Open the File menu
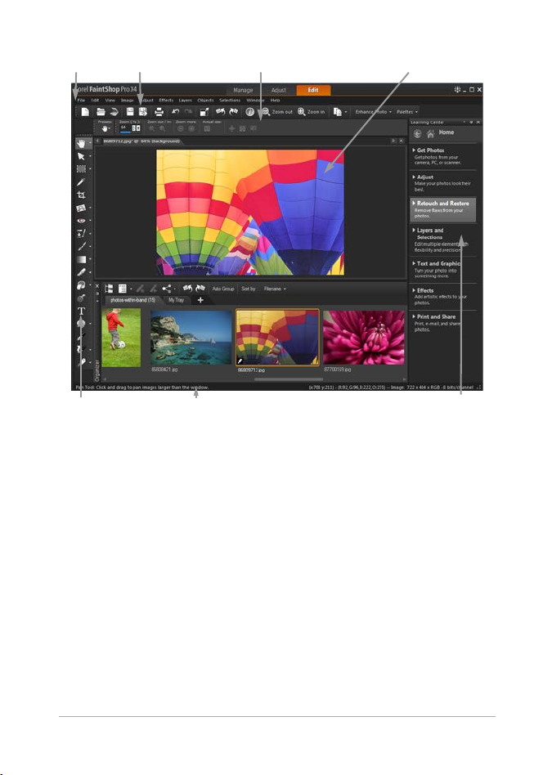This screenshot has width=543, height=775. pyautogui.click(x=81, y=101)
